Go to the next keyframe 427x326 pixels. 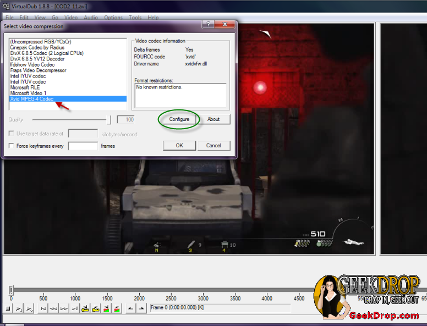(96, 309)
